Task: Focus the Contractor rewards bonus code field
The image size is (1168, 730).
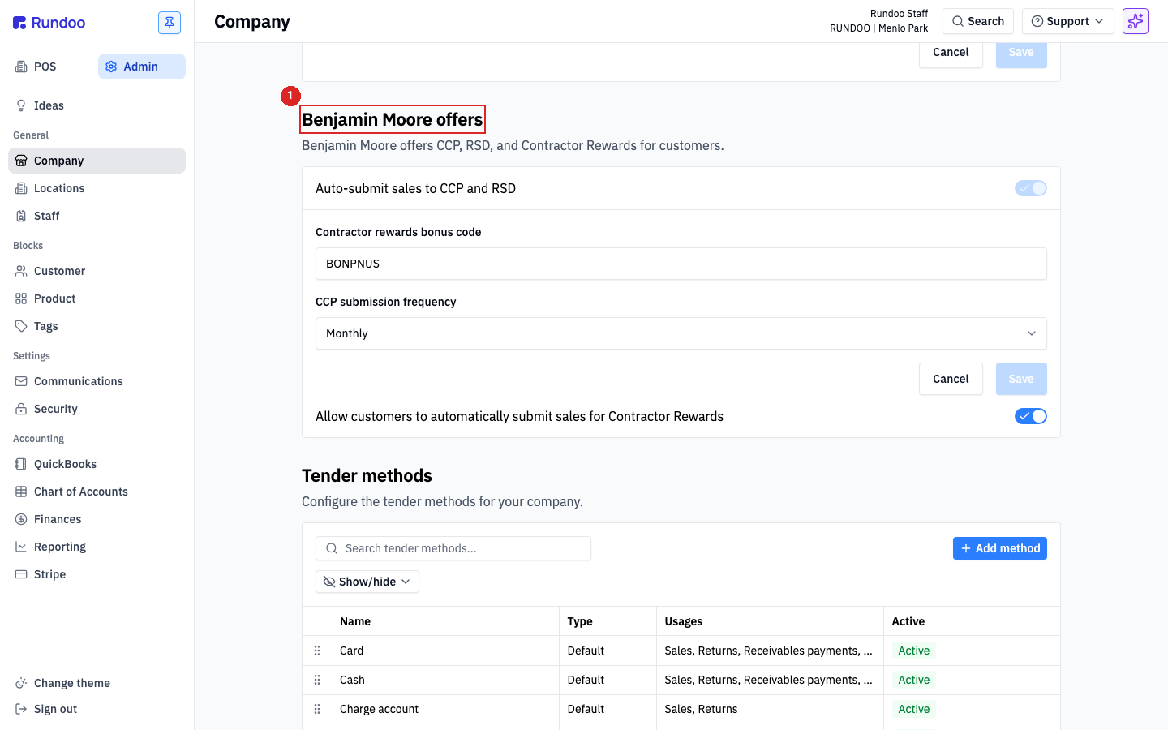Action: point(681,264)
